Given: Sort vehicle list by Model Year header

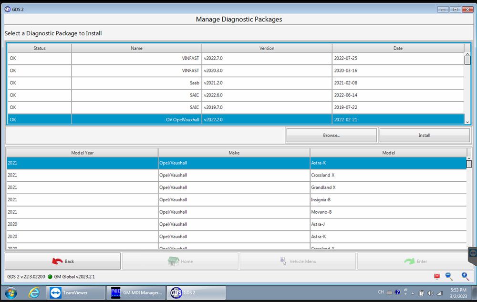Looking at the screenshot, I should click(82, 153).
